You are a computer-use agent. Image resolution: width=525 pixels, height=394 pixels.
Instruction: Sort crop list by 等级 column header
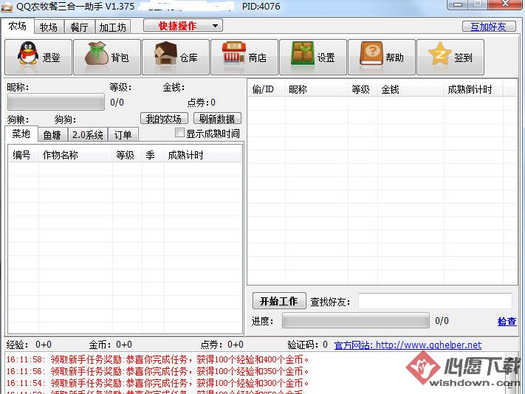pyautogui.click(x=127, y=155)
